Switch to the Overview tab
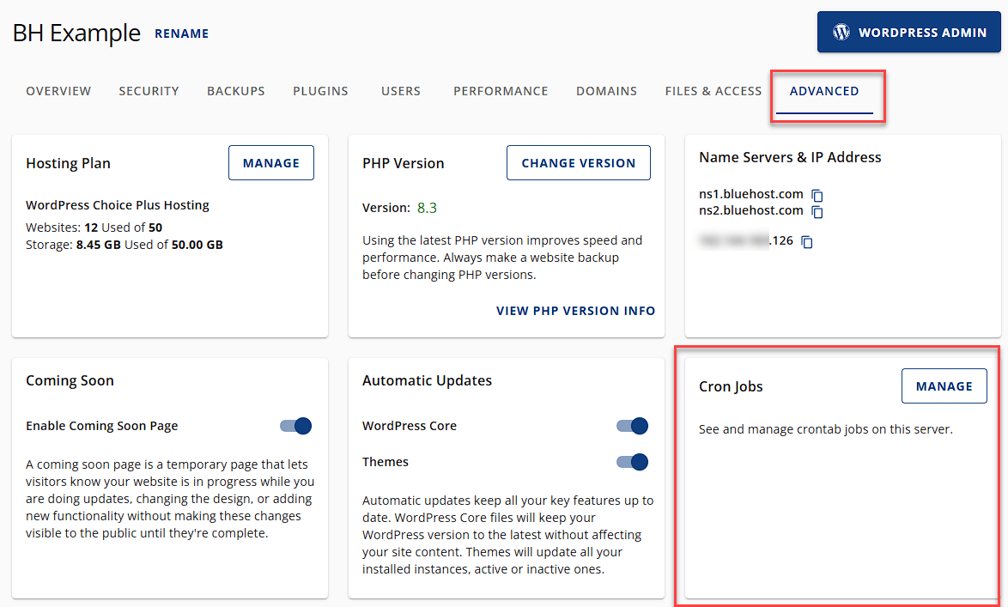The image size is (1008, 607). pyautogui.click(x=58, y=90)
